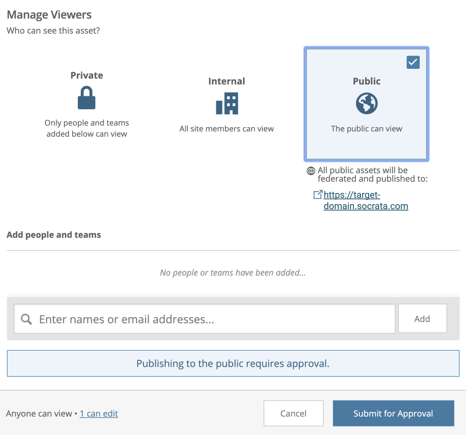Open the '1 can edit' link
This screenshot has width=466, height=435.
[99, 413]
